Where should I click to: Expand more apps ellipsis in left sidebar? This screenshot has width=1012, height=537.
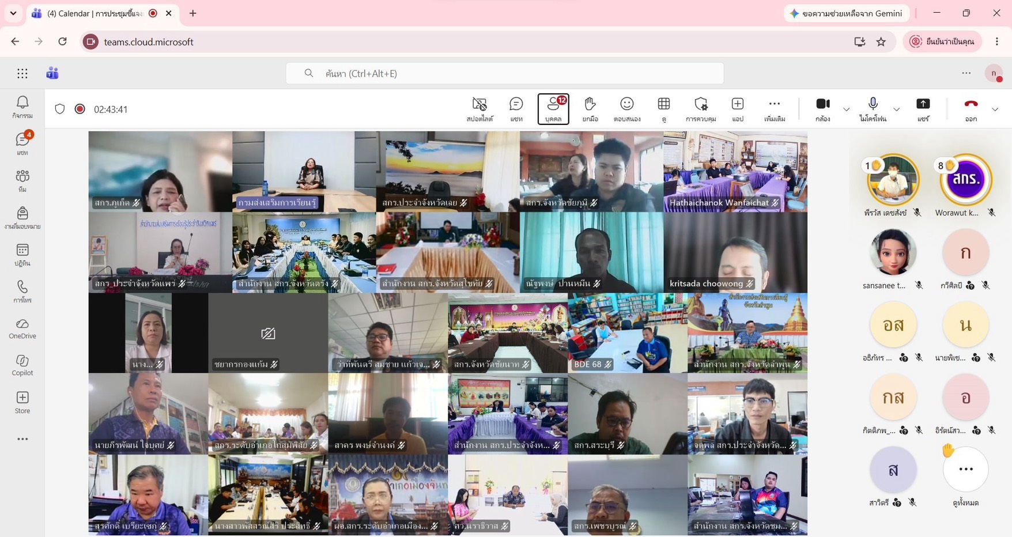(22, 439)
